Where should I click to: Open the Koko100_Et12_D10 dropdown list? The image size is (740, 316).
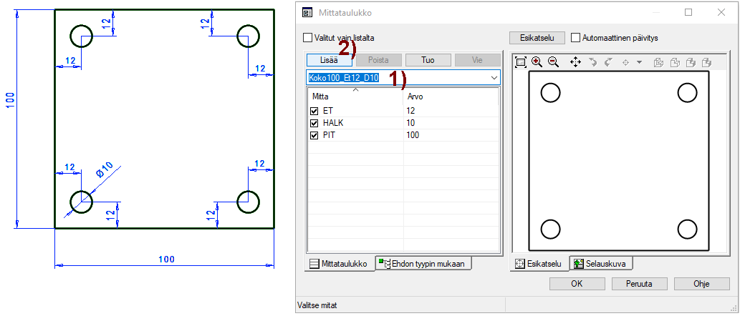[x=494, y=77]
